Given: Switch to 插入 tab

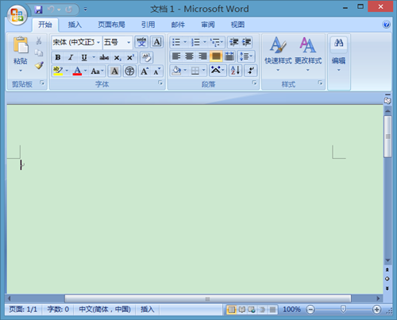Looking at the screenshot, I should 75,25.
